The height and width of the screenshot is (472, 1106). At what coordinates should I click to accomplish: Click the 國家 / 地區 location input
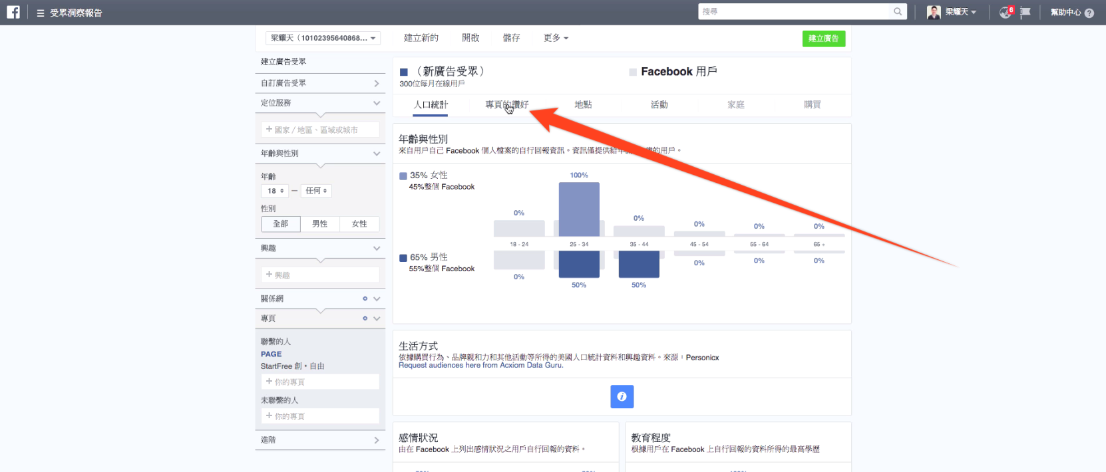coord(320,130)
